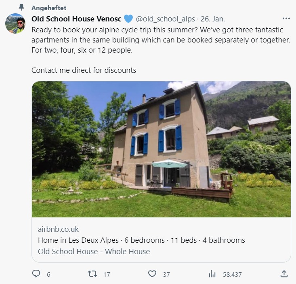Like the tweet with the heart icon

(152, 274)
